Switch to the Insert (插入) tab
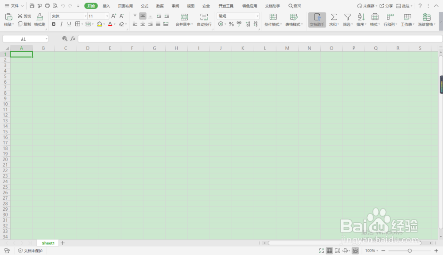Screen dimensions: 443x255 [106, 6]
